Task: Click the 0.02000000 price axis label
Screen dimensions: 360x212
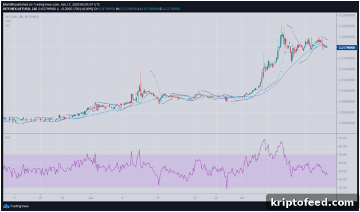Action: pyautogui.click(x=347, y=37)
